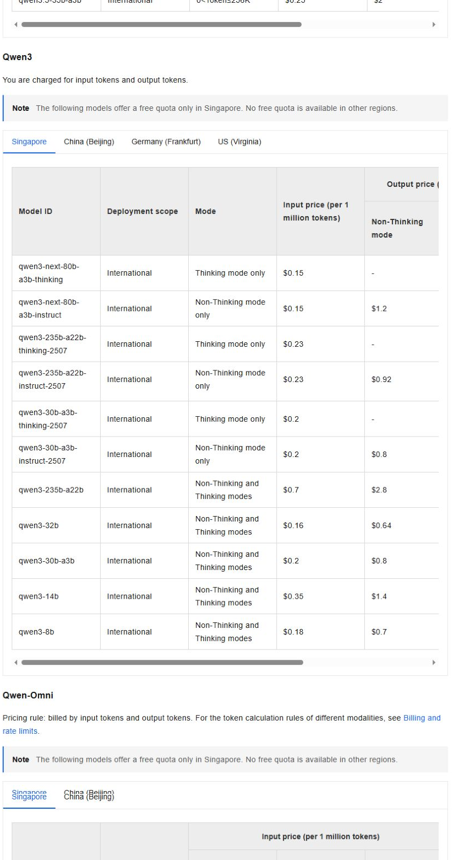
Task: Switch to the China (Beijing) tab in Qwen3
Action: [89, 142]
